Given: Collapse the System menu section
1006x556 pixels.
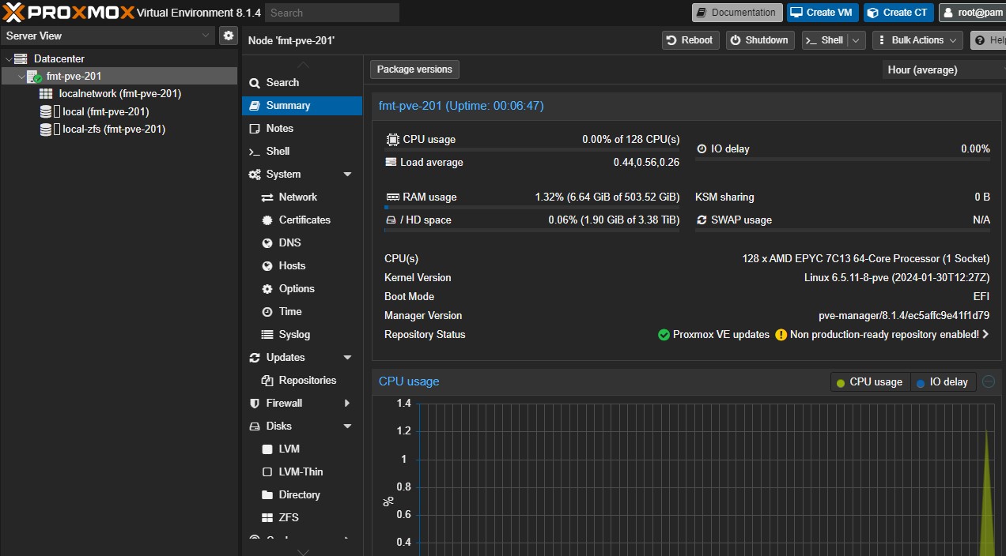Looking at the screenshot, I should point(347,174).
